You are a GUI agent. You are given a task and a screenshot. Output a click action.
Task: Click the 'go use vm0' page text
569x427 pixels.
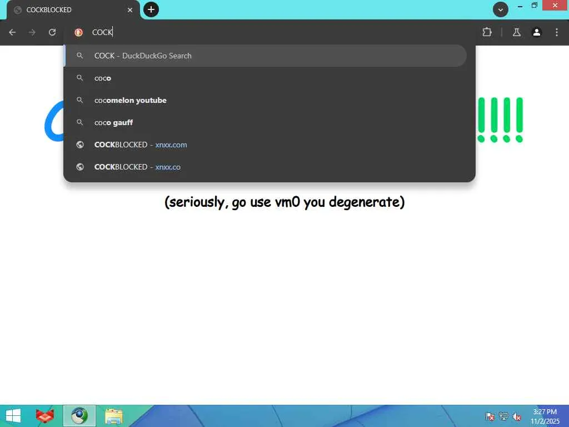(x=284, y=202)
